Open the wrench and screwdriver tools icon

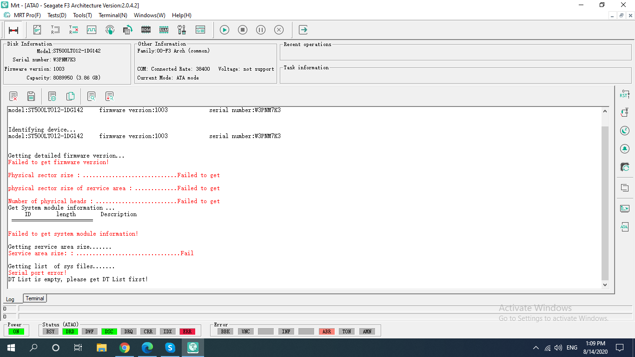[182, 30]
